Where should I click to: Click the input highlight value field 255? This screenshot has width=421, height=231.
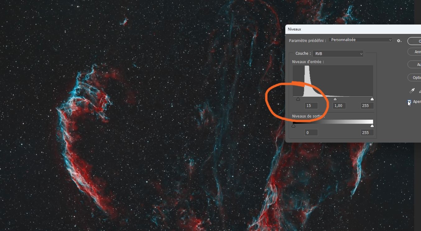(x=367, y=106)
